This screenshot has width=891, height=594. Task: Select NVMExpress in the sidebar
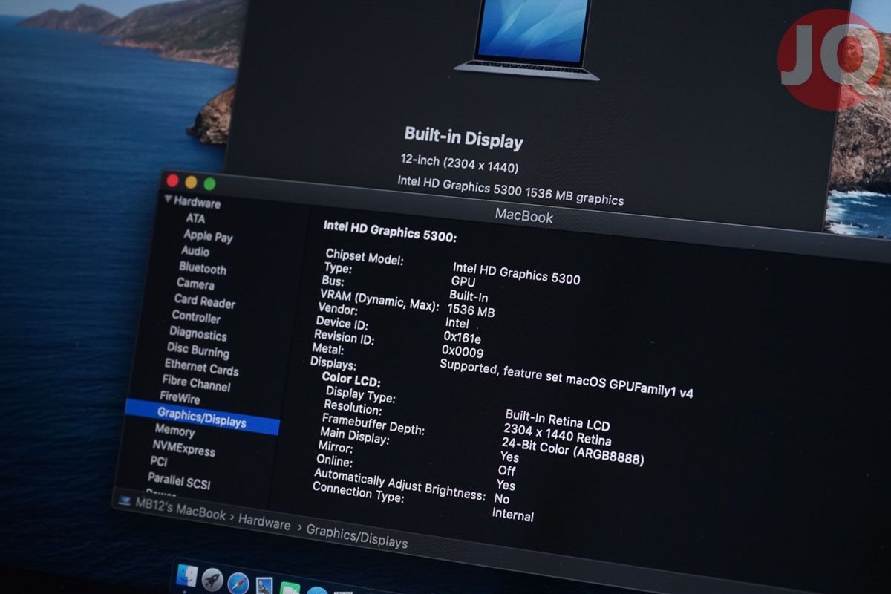pyautogui.click(x=183, y=448)
